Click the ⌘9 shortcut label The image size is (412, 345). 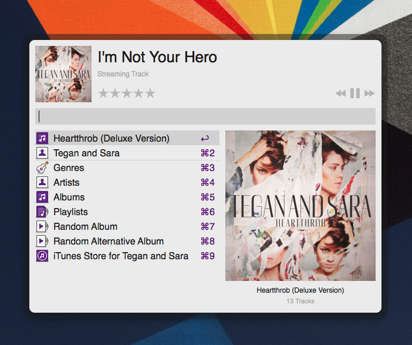[x=208, y=256]
